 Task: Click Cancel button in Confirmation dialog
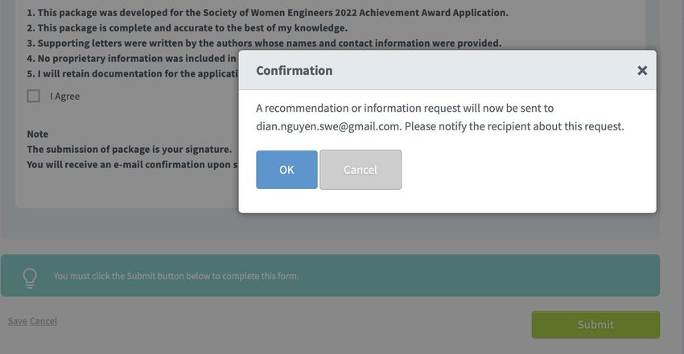(361, 170)
